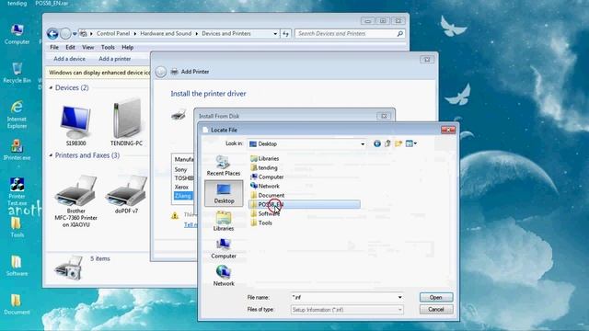Create a new folder in Locate File

[x=398, y=143]
